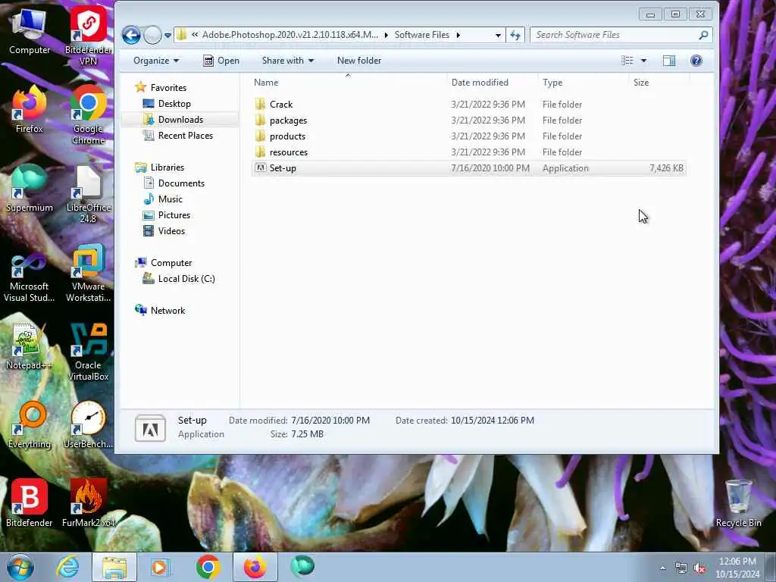
Task: Select the Computer desktop icon
Action: click(30, 31)
